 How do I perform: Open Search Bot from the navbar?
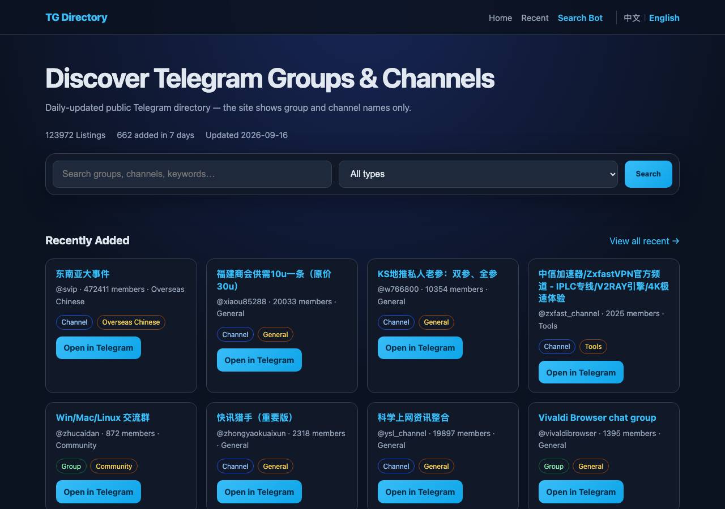(580, 18)
